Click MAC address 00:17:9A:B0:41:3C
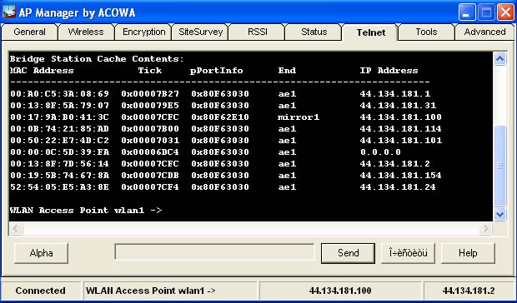517x303 pixels. click(x=59, y=117)
